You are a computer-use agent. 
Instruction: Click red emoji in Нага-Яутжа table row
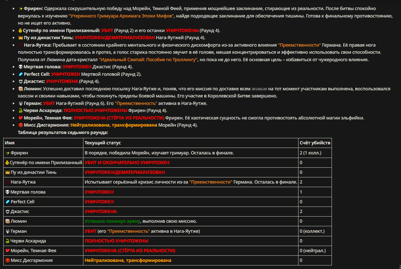tap(7, 182)
